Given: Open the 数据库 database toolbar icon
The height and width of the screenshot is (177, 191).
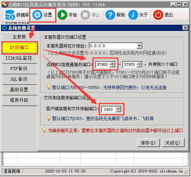Looking at the screenshot, I should (10, 15).
